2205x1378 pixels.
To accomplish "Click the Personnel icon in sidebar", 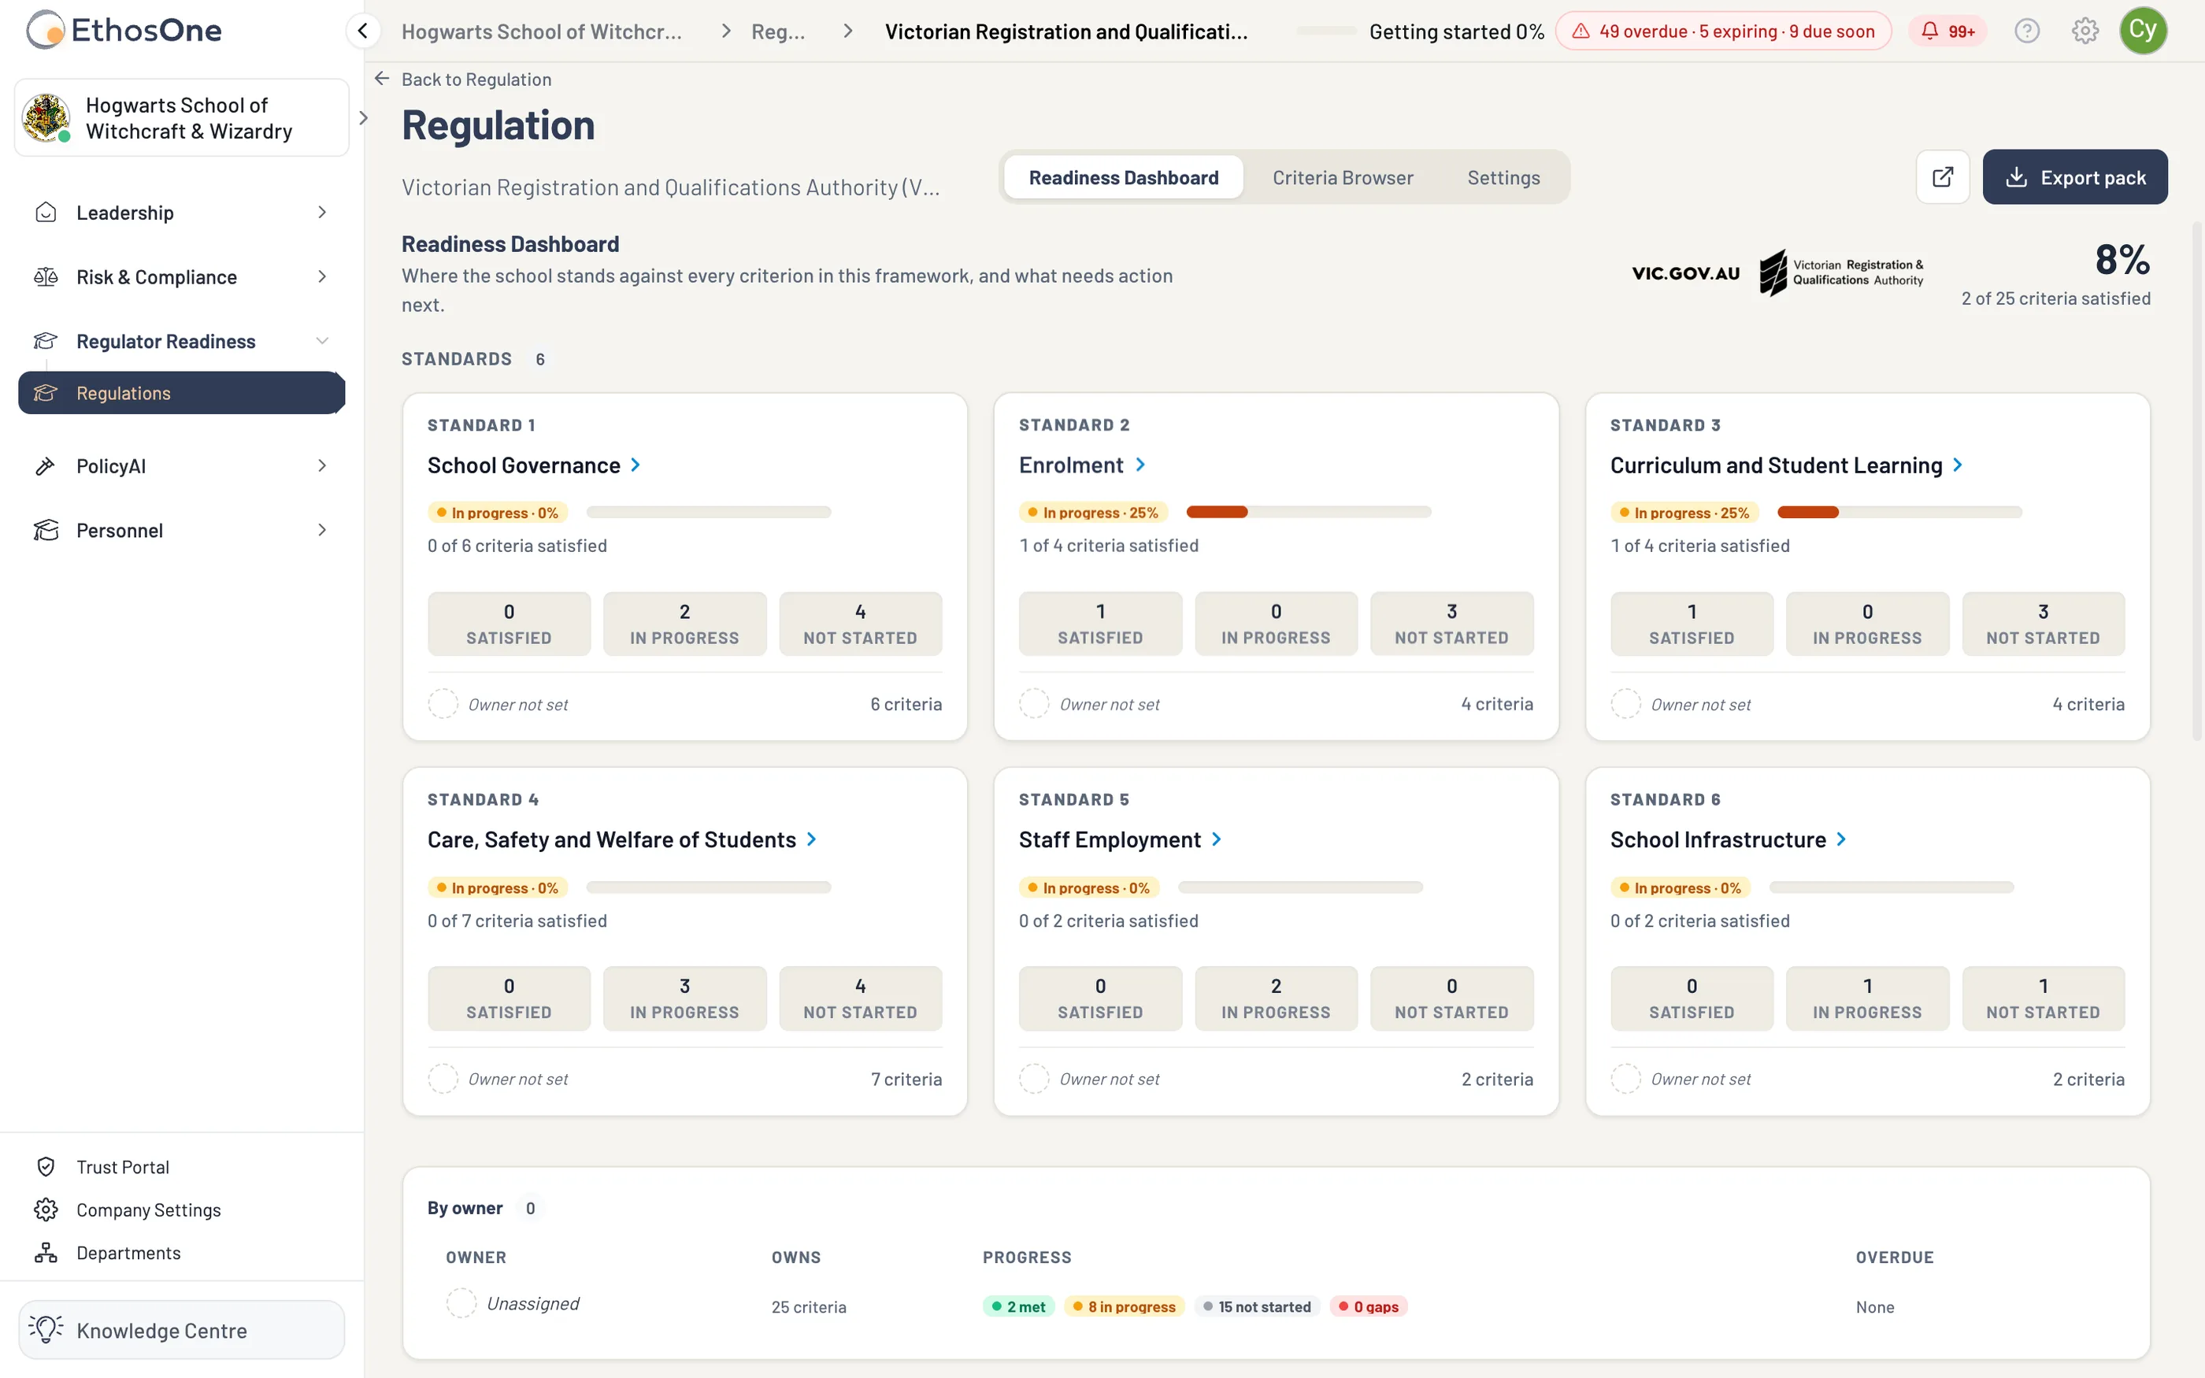I will (x=46, y=531).
